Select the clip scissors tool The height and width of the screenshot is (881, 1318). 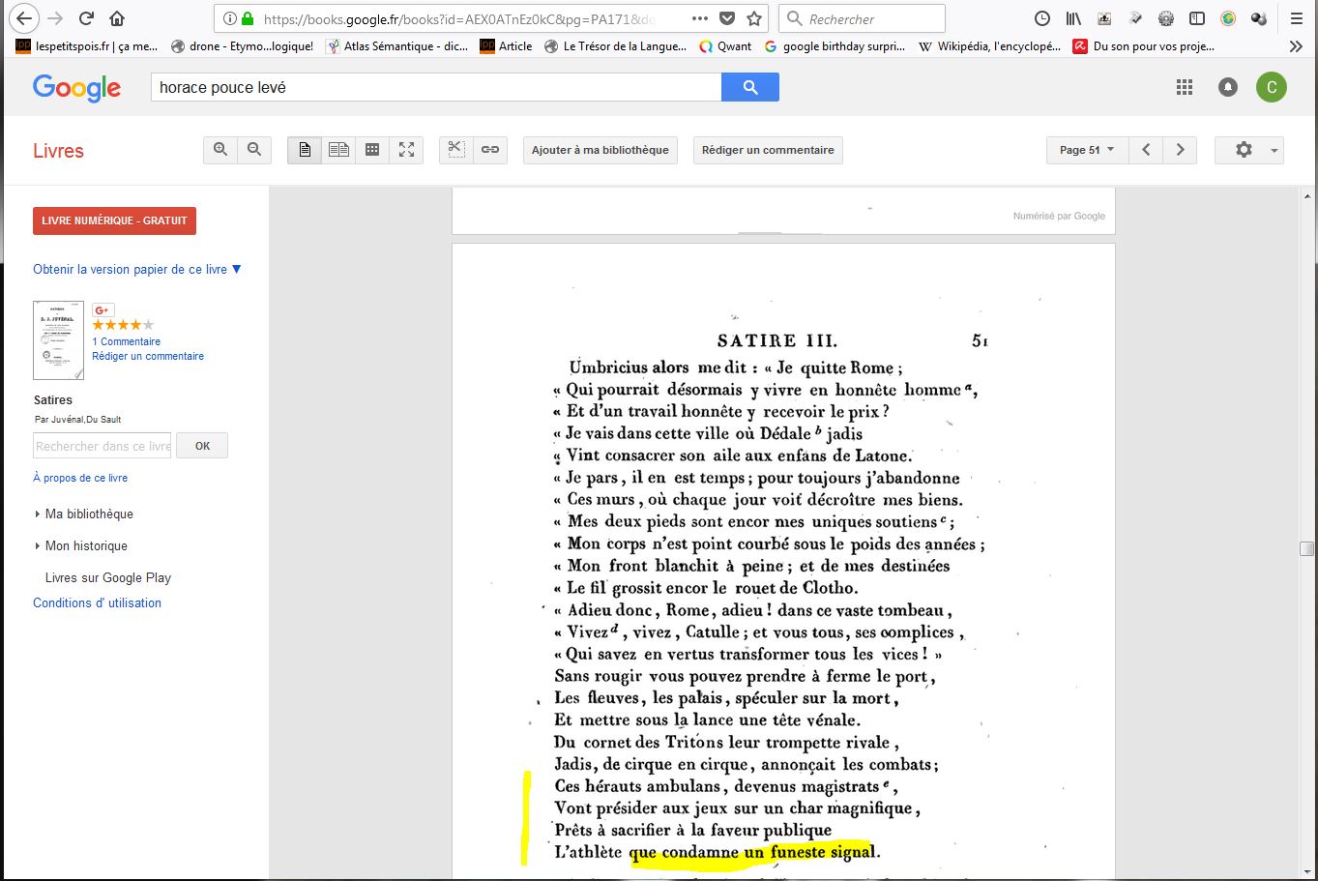point(456,150)
